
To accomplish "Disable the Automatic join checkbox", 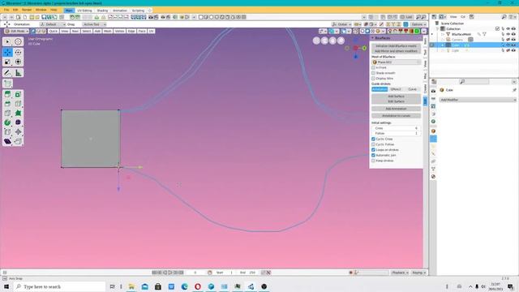I will point(373,155).
